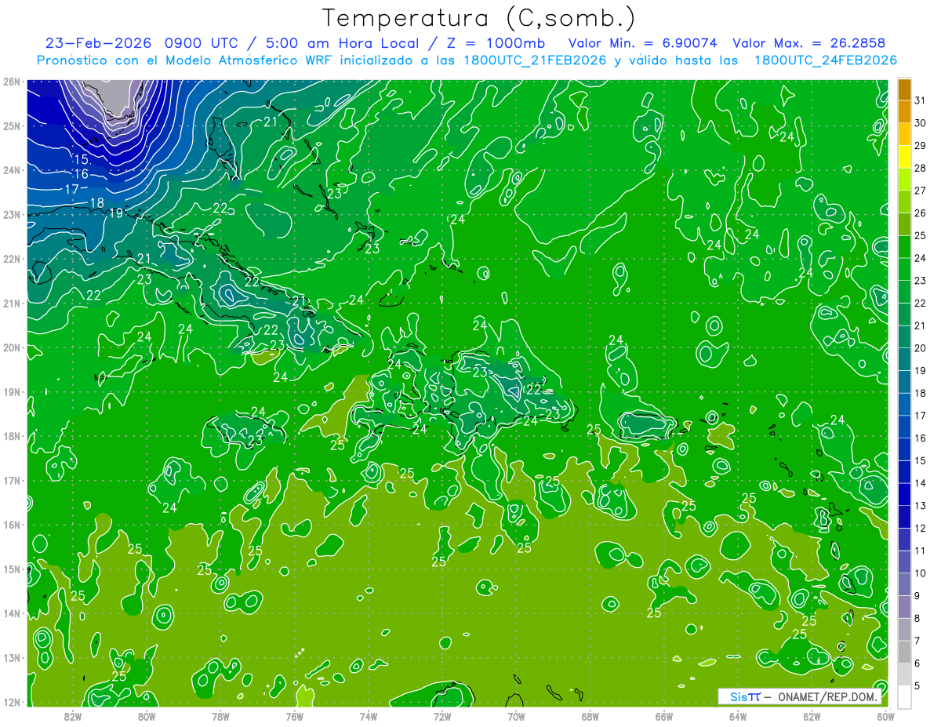Viewport: 941px width, 727px height.
Task: Click the 80W longitude axis label
Action: pyautogui.click(x=147, y=716)
